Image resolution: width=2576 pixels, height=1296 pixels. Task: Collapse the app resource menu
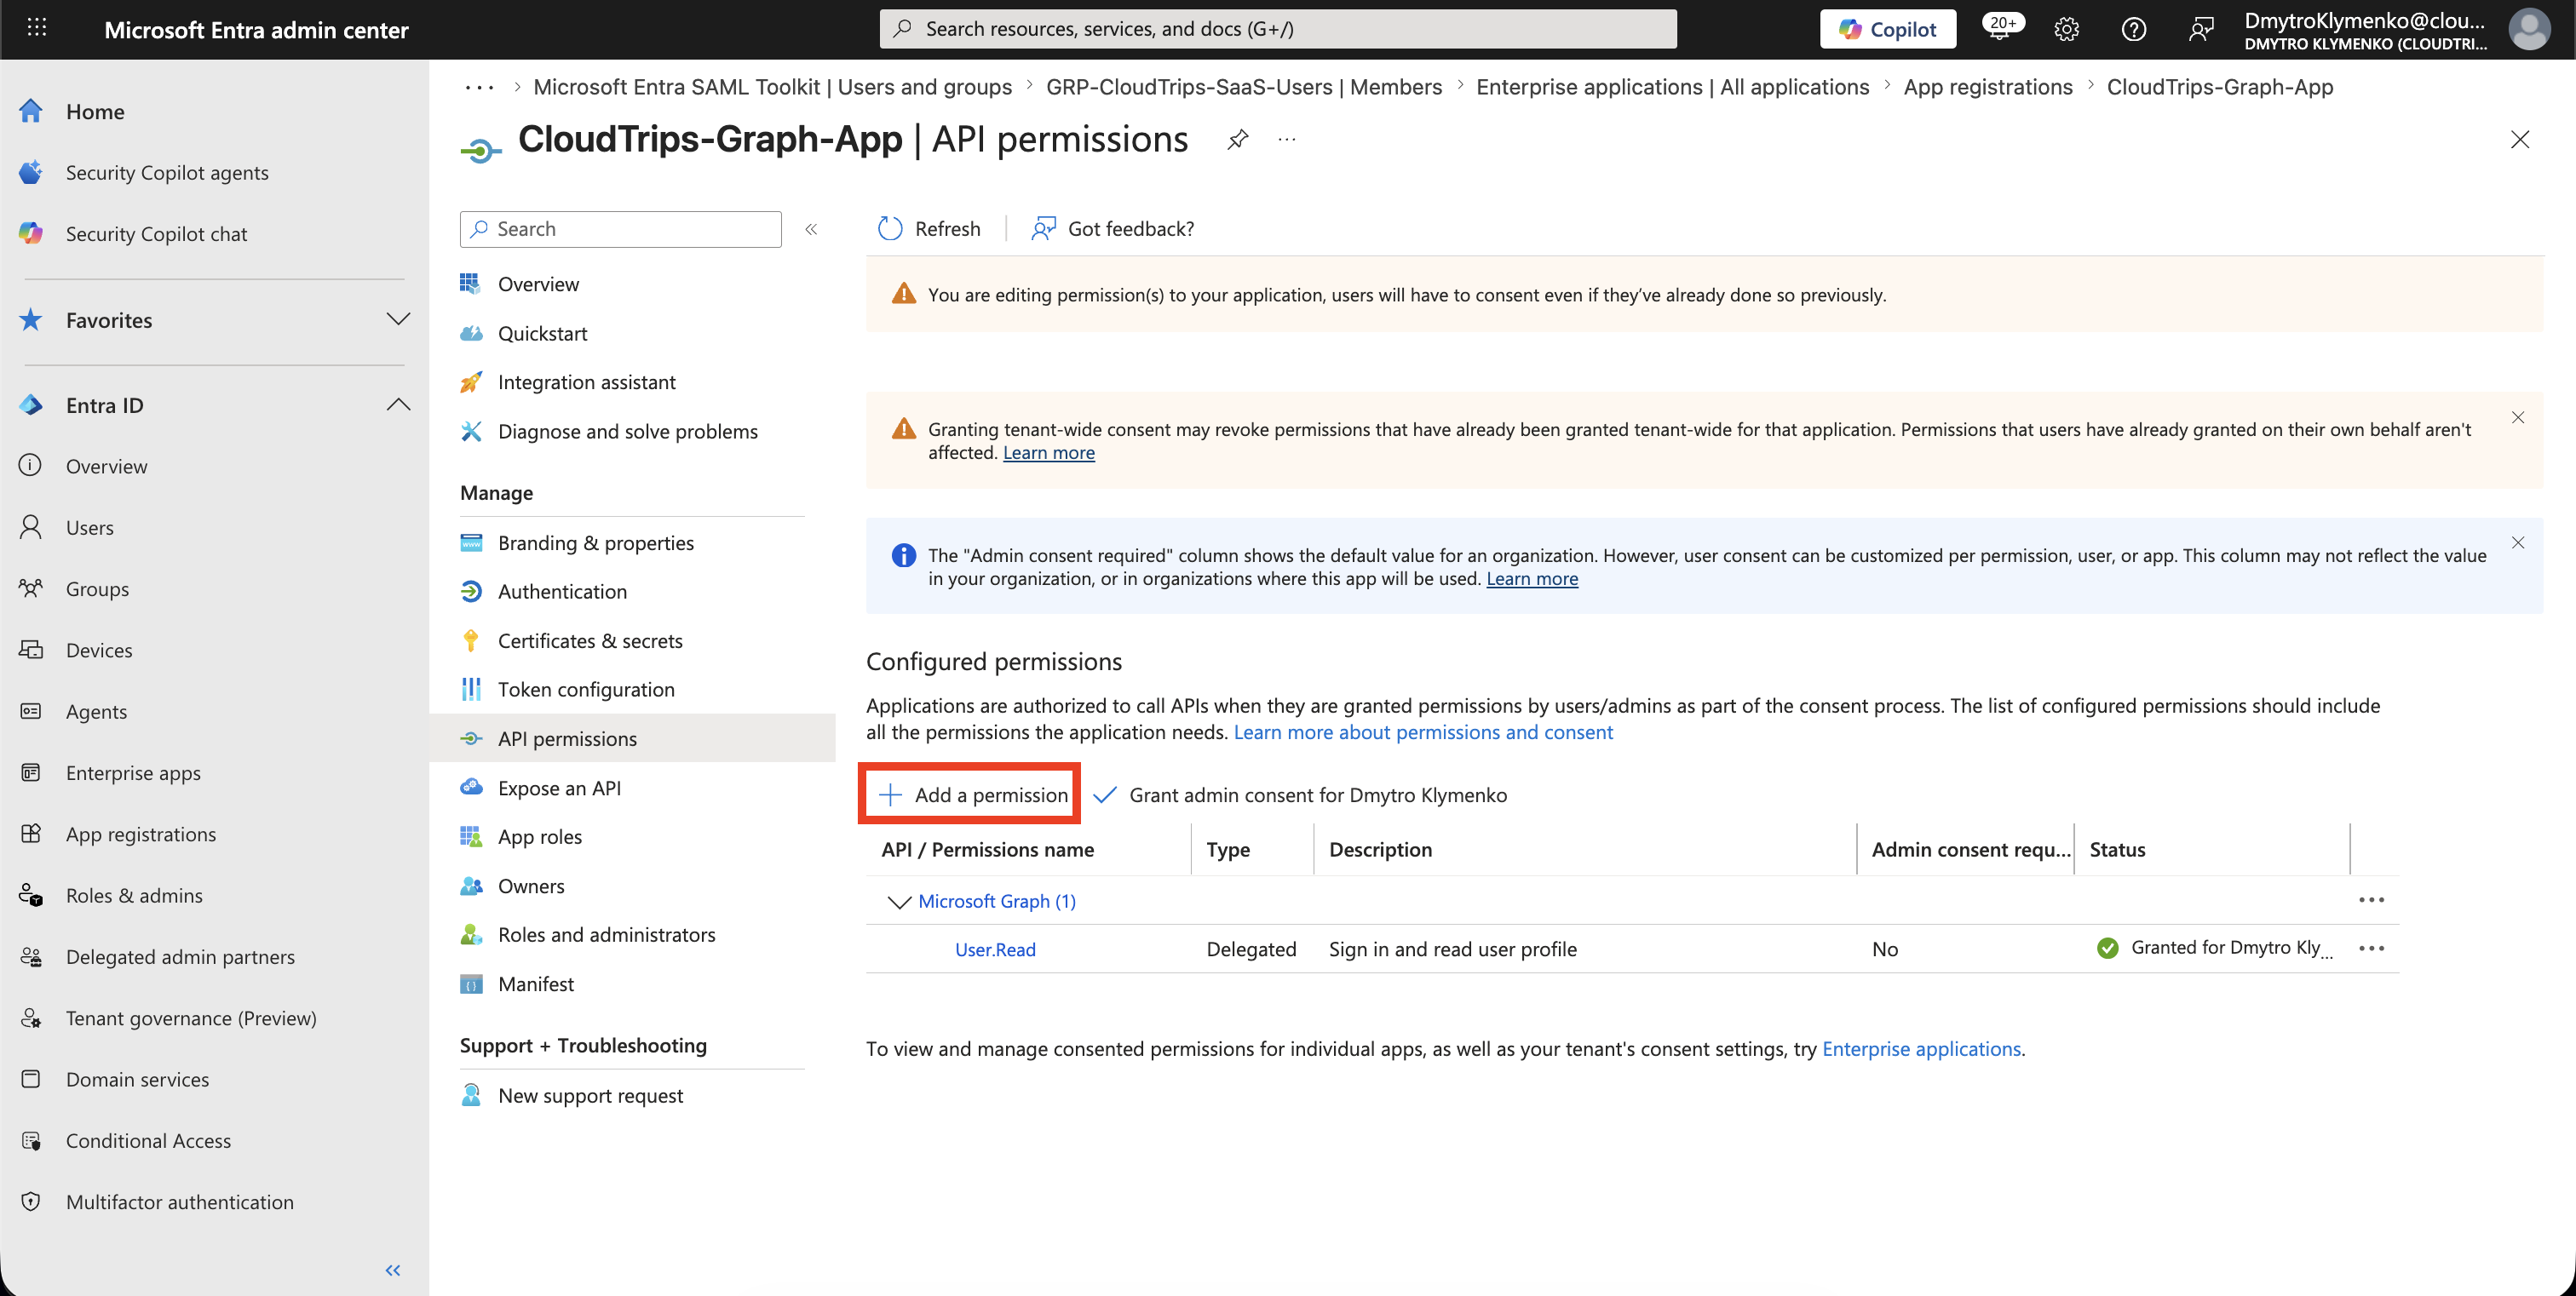tap(811, 229)
